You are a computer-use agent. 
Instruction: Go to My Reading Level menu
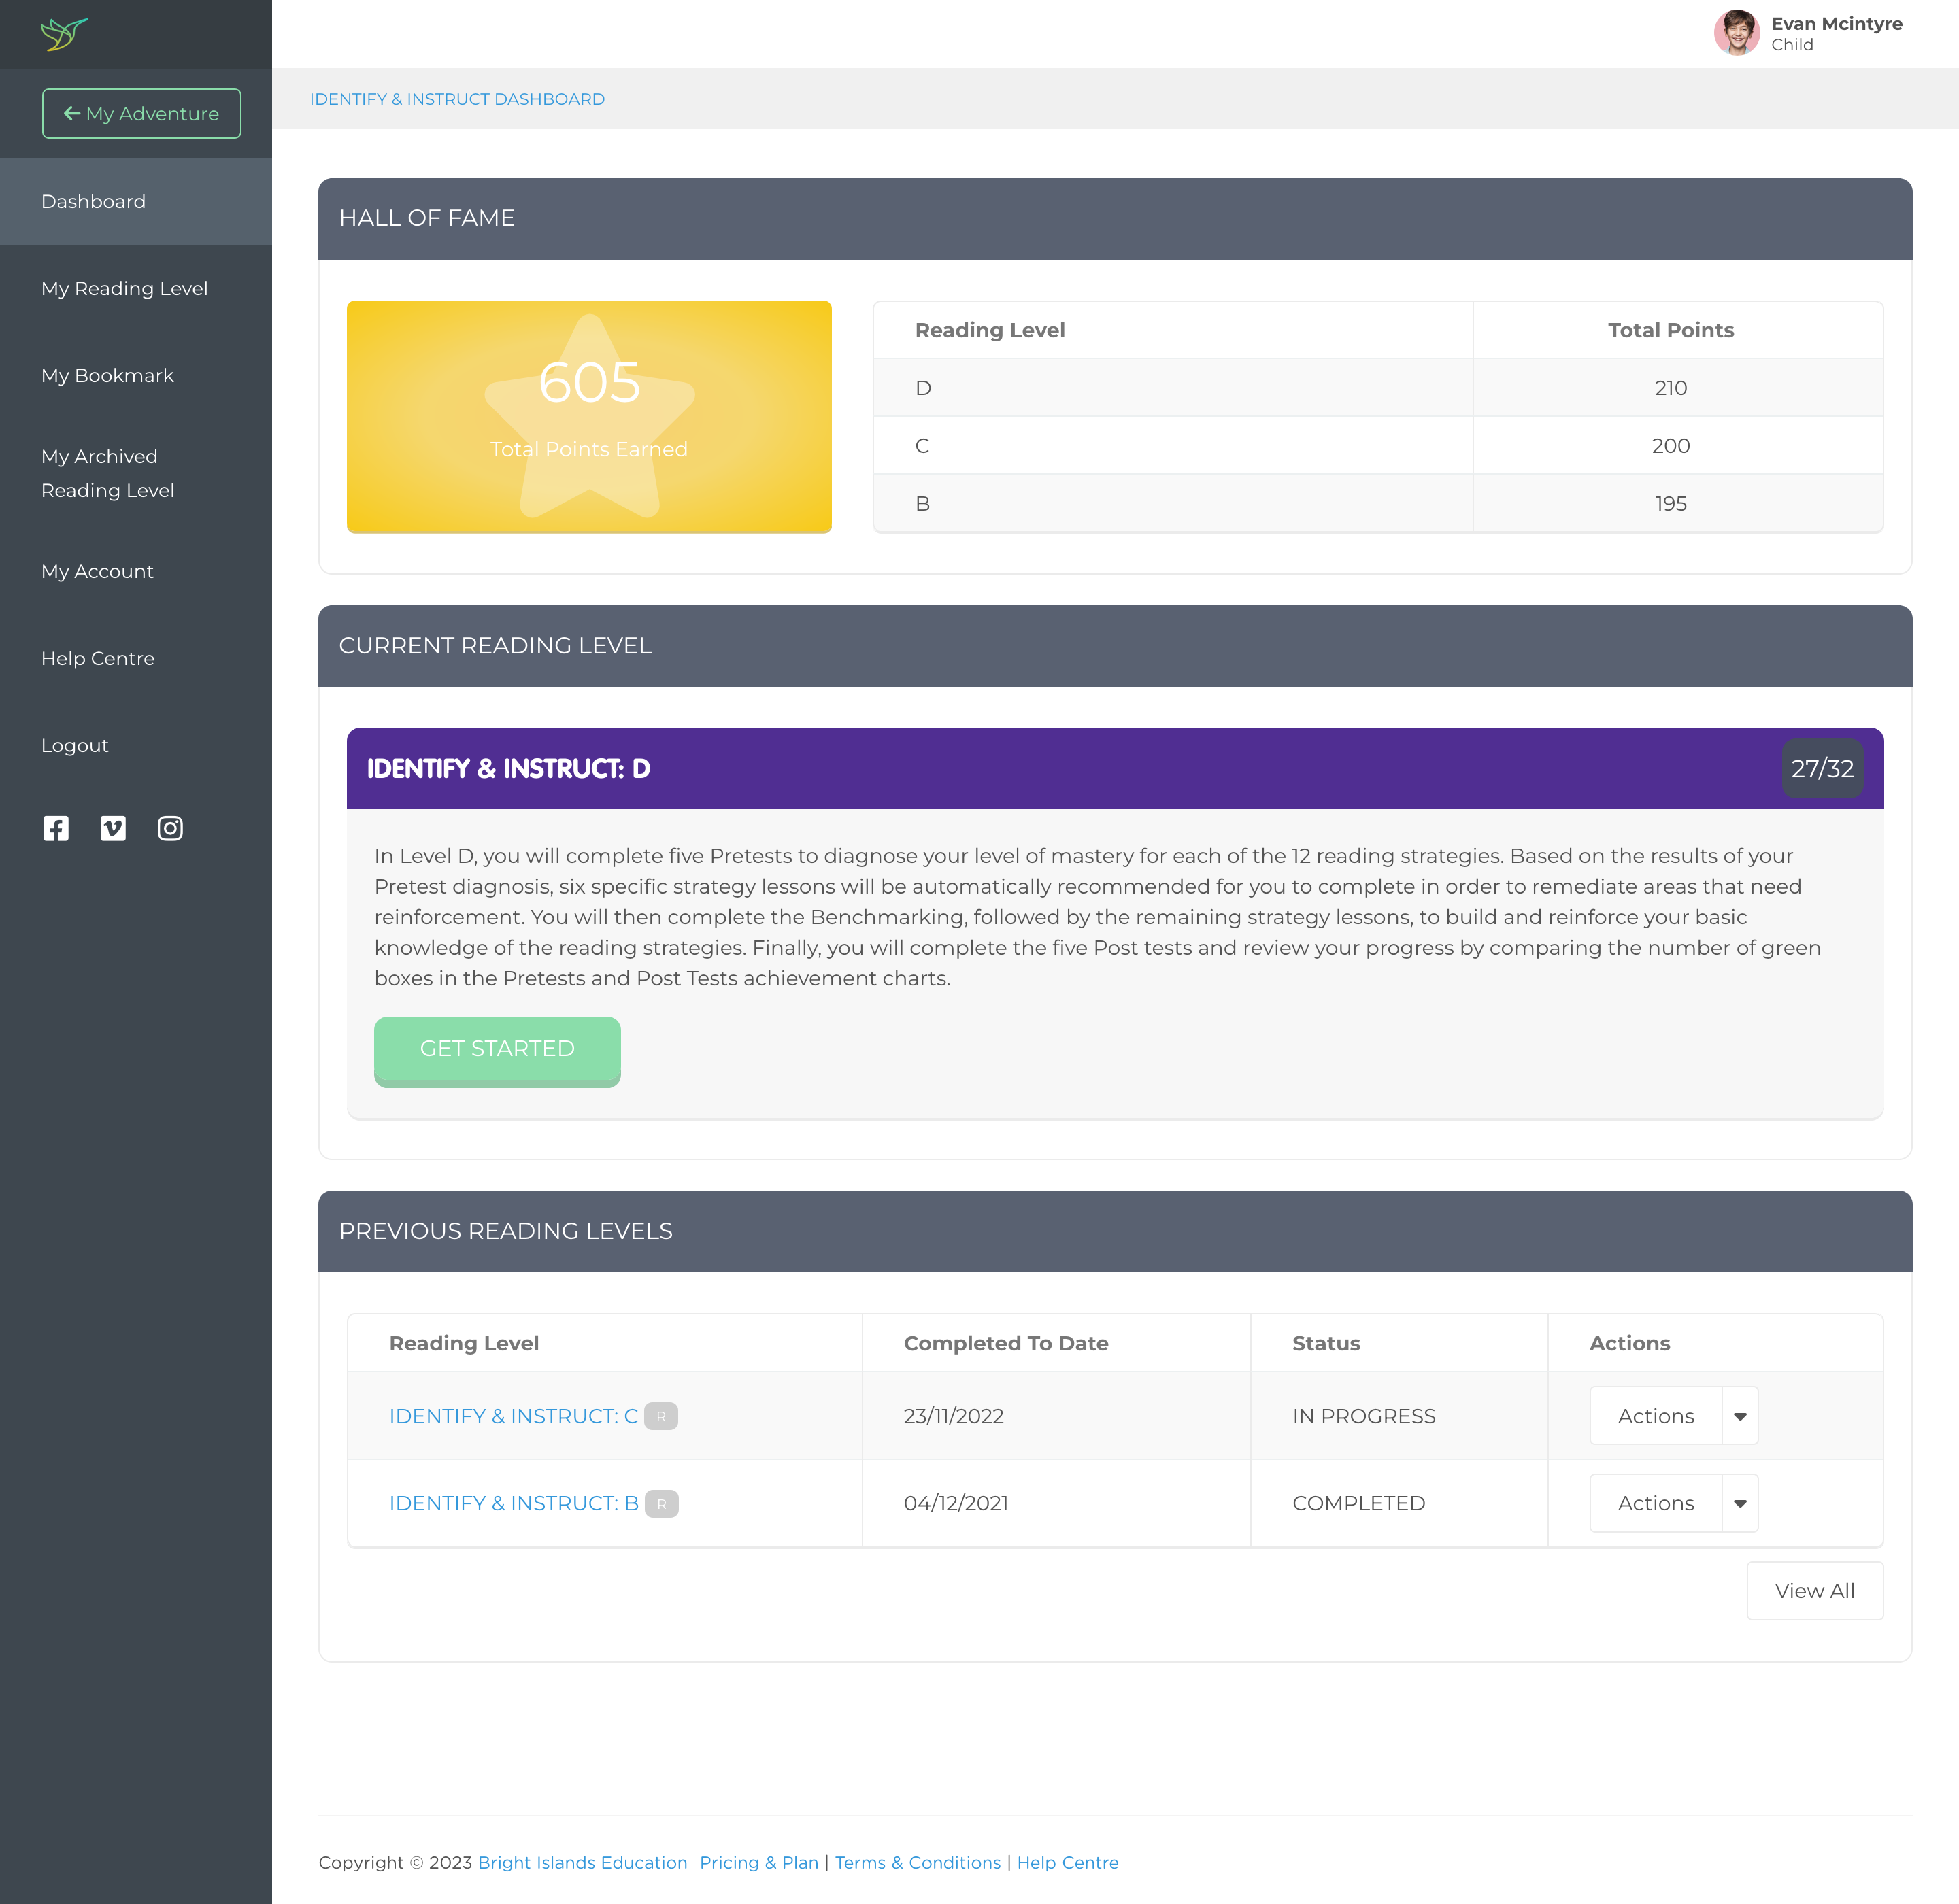point(124,288)
